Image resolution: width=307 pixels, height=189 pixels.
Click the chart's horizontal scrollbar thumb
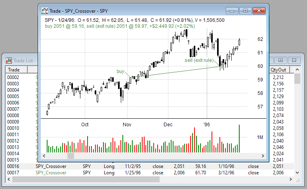click(71, 156)
